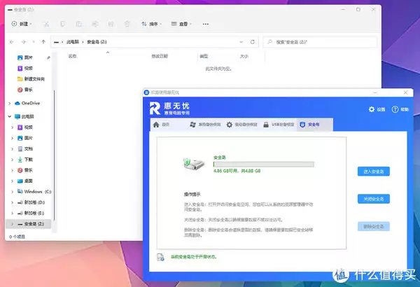
Task: Click the copy icon in Explorer toolbar
Action: click(x=62, y=24)
